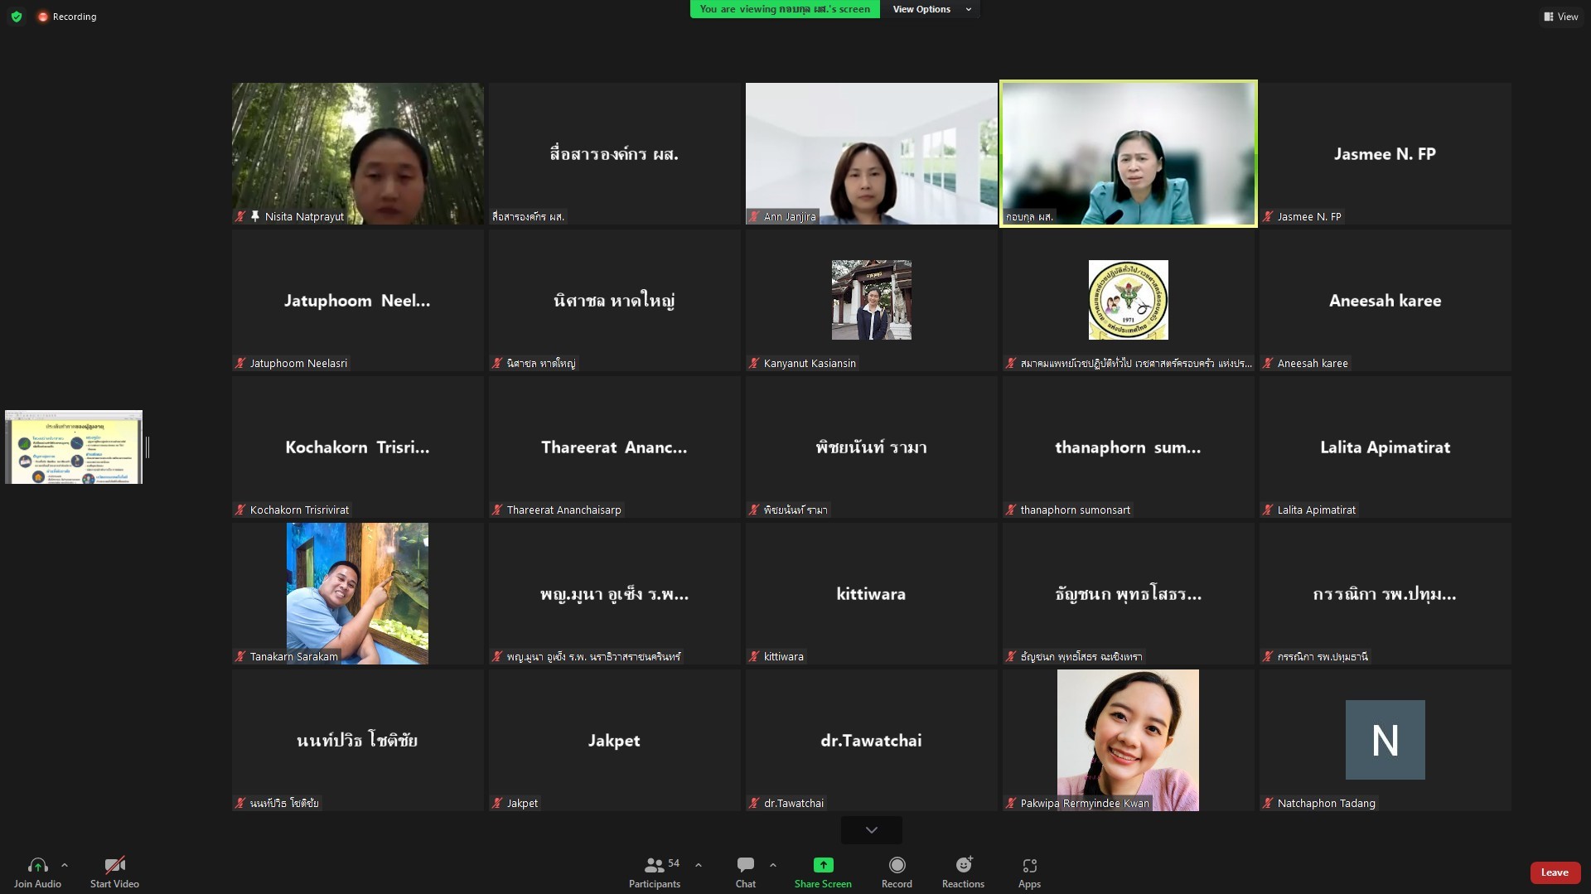Click the Tanakarn Sarakam name label
Viewport: 1591px width, 894px height.
point(294,656)
